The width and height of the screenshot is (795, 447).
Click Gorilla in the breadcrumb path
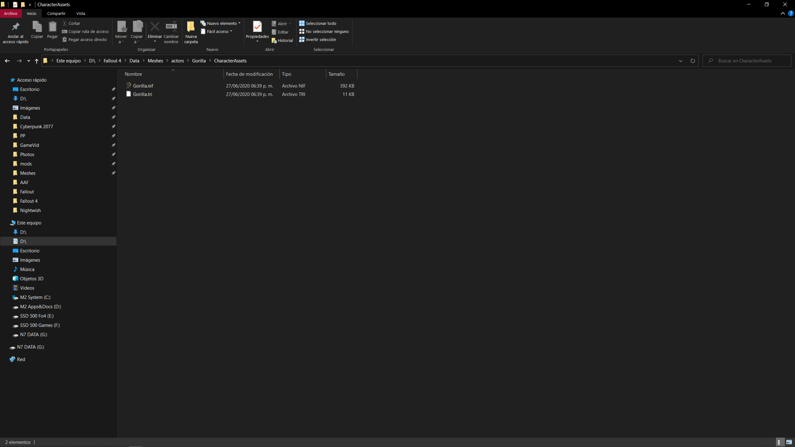(x=199, y=61)
